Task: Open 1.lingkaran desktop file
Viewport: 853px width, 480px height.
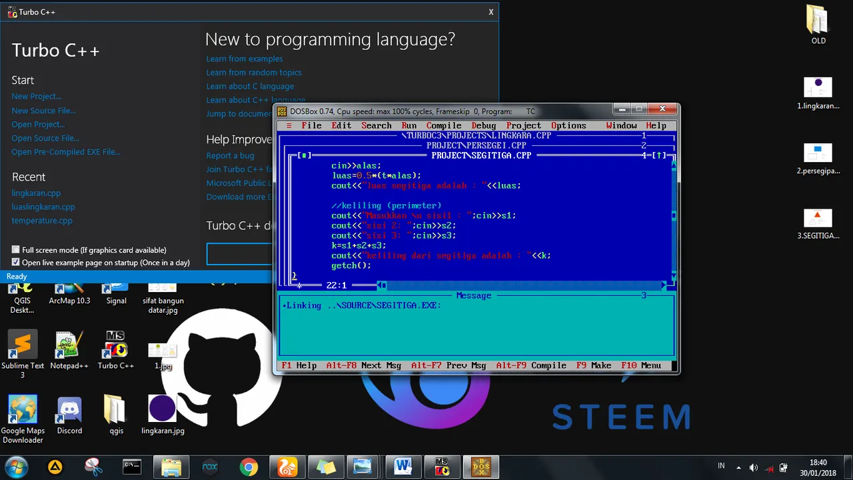Action: pos(818,93)
